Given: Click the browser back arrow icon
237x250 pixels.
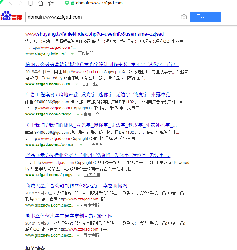Looking at the screenshot, I should coord(11,3).
